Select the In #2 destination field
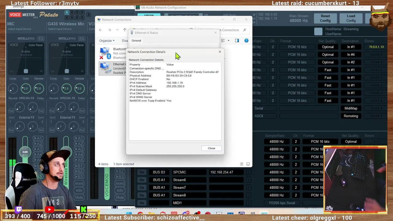This screenshot has height=221, width=393. point(351,62)
